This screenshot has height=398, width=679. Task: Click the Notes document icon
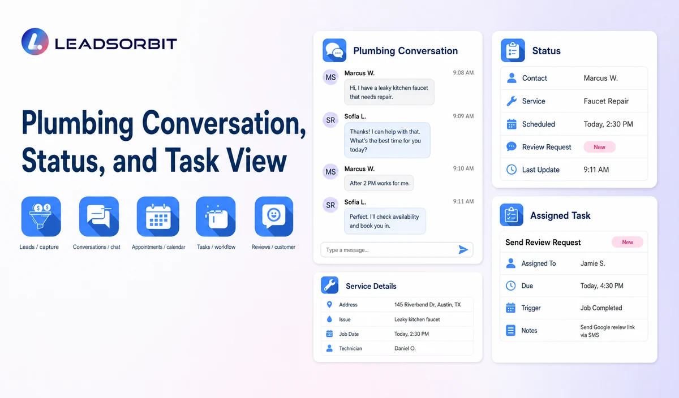[511, 330]
